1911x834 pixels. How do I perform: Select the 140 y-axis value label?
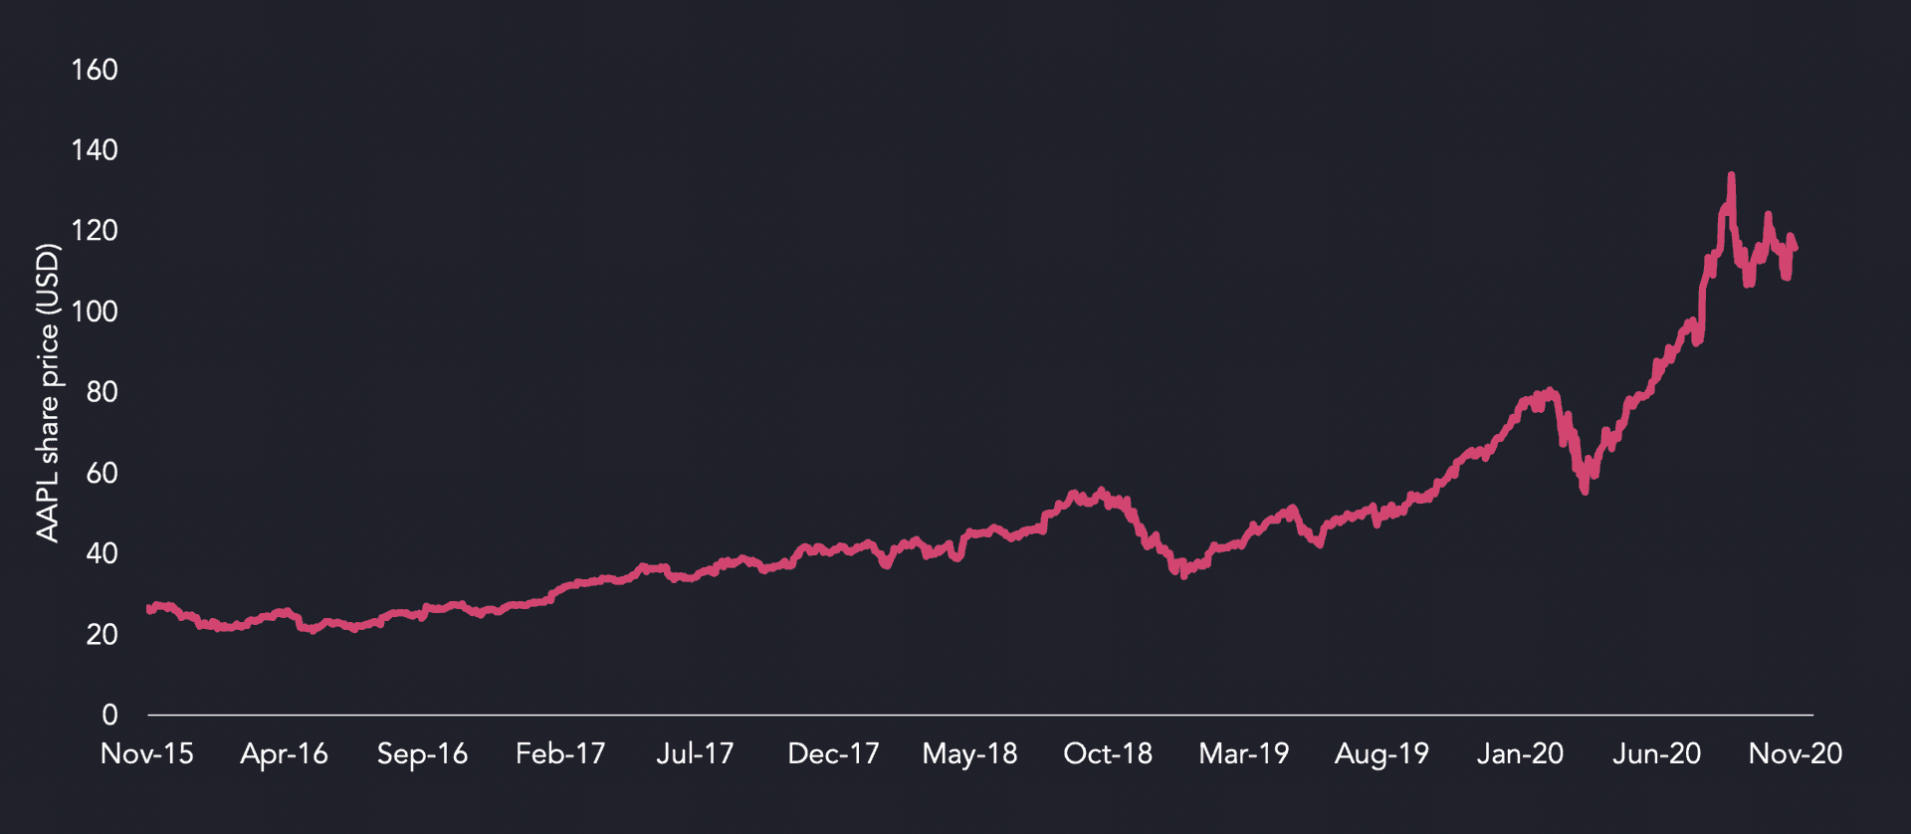click(95, 151)
